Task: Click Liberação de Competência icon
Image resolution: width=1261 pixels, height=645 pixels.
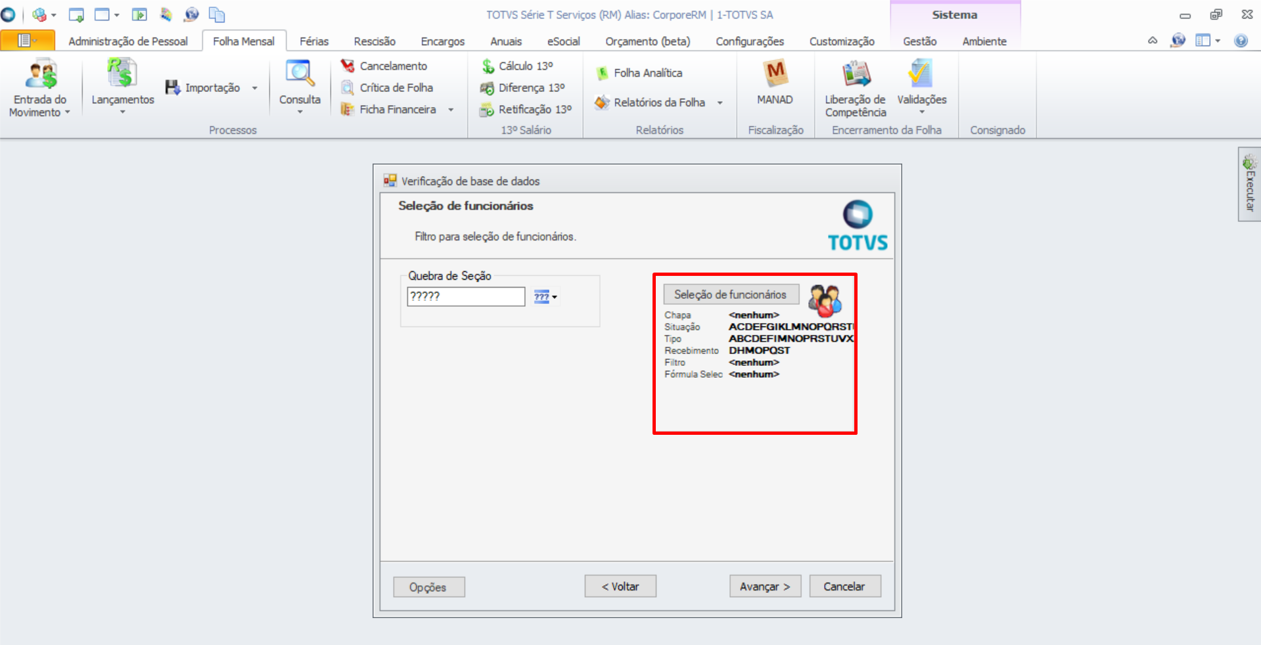Action: pos(856,74)
